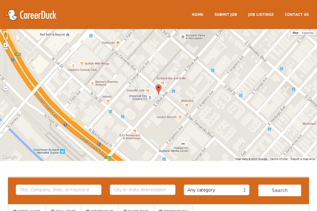Zoom in the map with plus button
The width and height of the screenshot is (317, 211).
[5, 45]
